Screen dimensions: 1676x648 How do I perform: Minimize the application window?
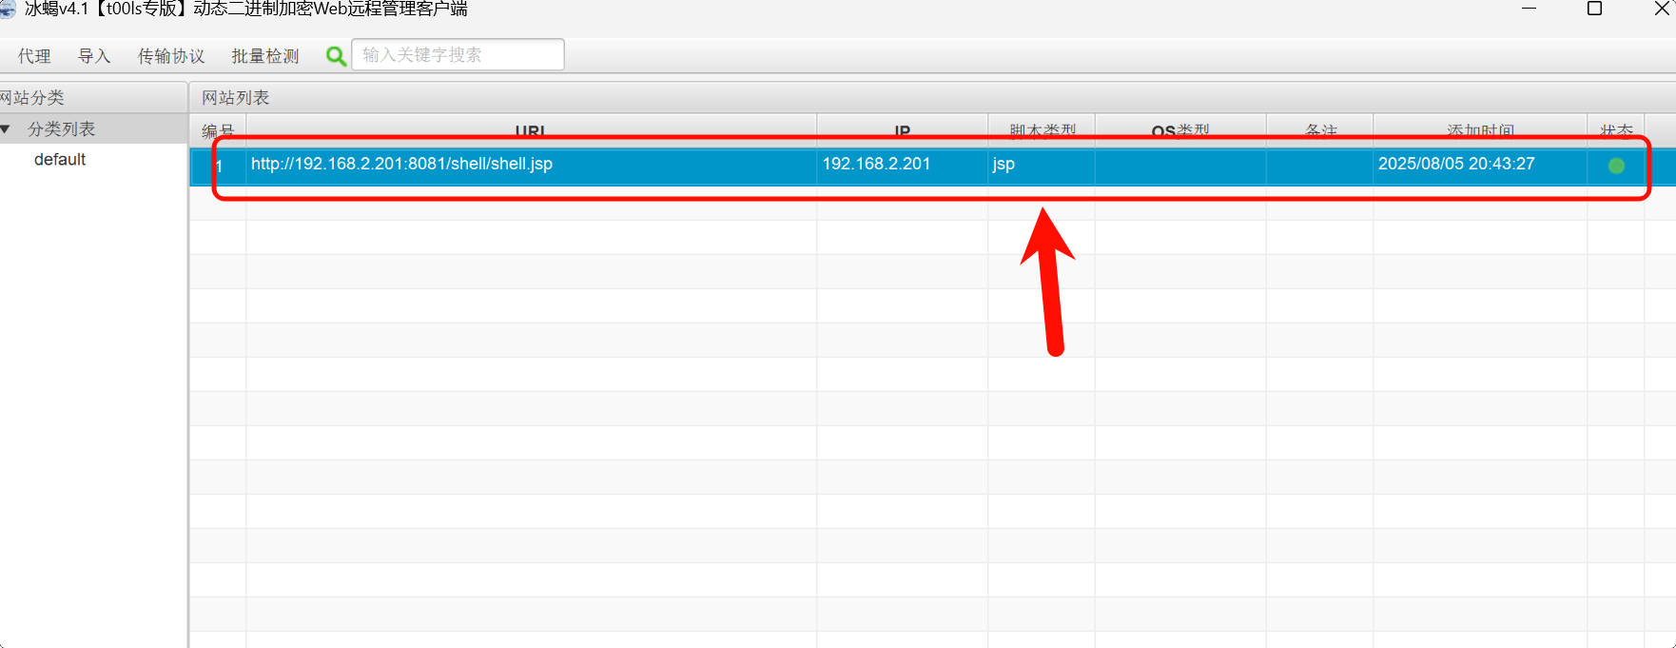[1529, 10]
